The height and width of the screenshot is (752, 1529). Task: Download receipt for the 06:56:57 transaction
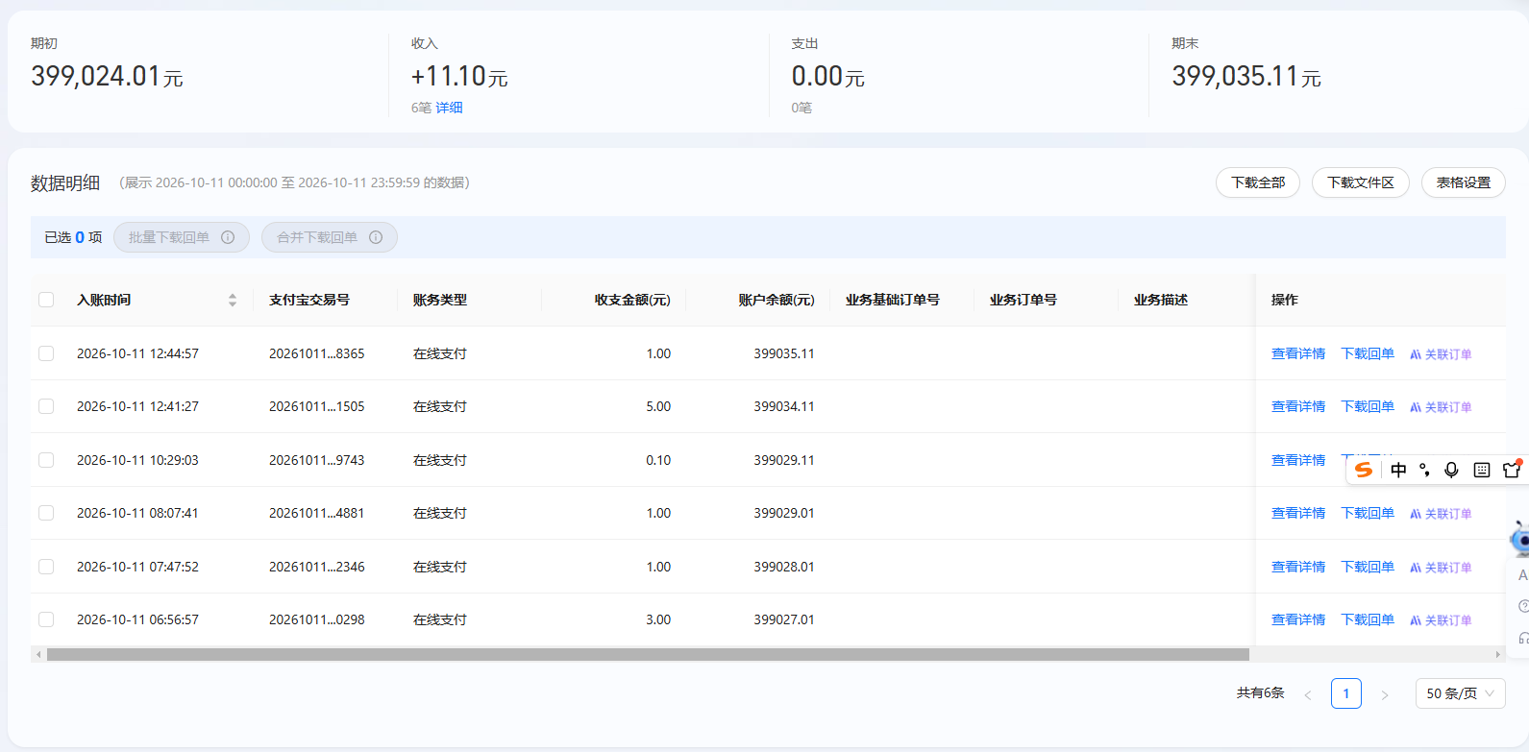pos(1368,619)
